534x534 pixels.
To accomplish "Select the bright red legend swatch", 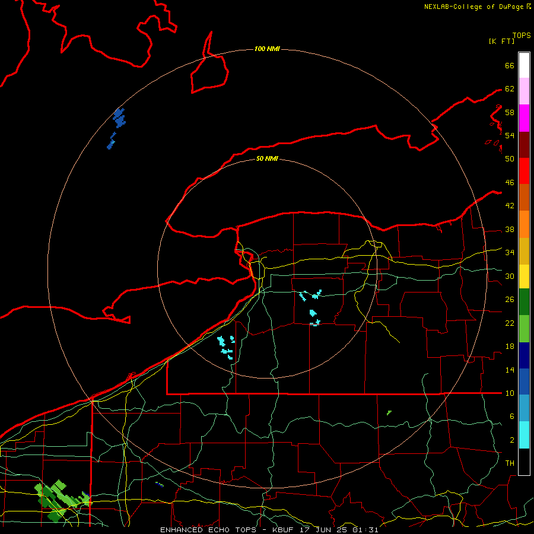I will coord(524,171).
